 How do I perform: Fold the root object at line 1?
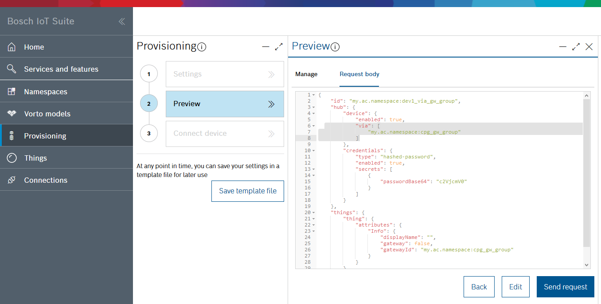click(314, 95)
